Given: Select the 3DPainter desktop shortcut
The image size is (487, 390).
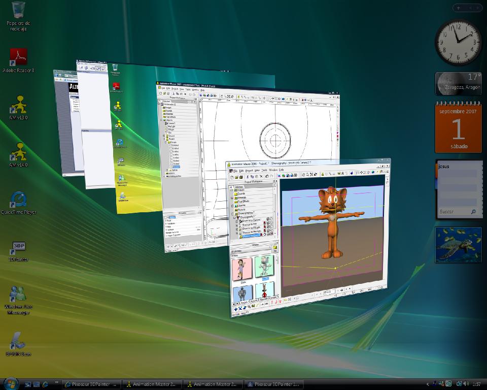Looking at the screenshot, I should click(18, 251).
